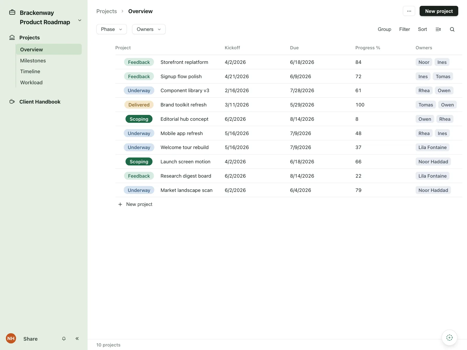The image size is (467, 350).
Task: Click the Delivered tag on Brand toolkit refresh
Action: coord(139,105)
